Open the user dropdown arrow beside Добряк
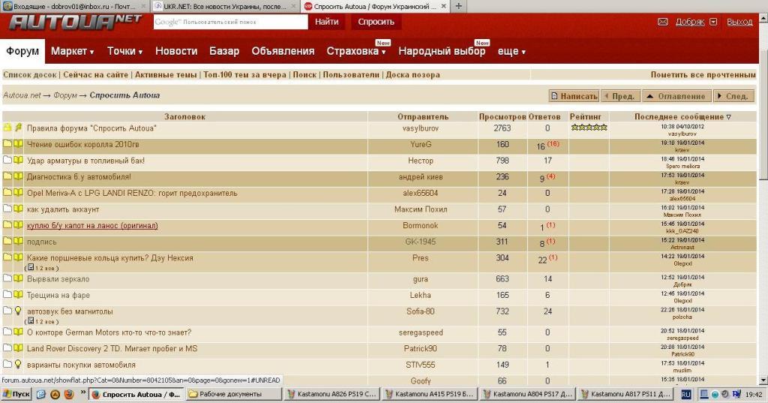This screenshot has height=403, width=768. (x=712, y=22)
